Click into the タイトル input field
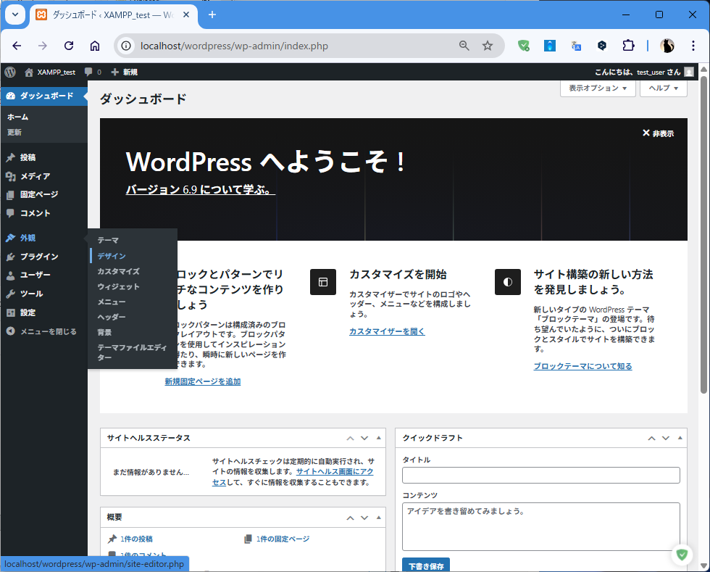This screenshot has width=710, height=572. (540, 475)
